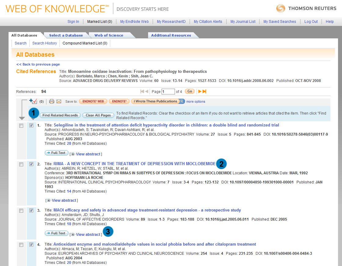The height and width of the screenshot is (266, 342).
Task: Click the printer icon
Action: pos(52,101)
